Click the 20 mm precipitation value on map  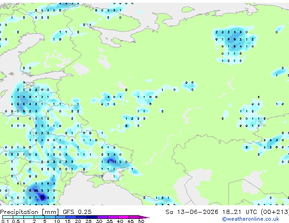pyautogui.click(x=36, y=191)
